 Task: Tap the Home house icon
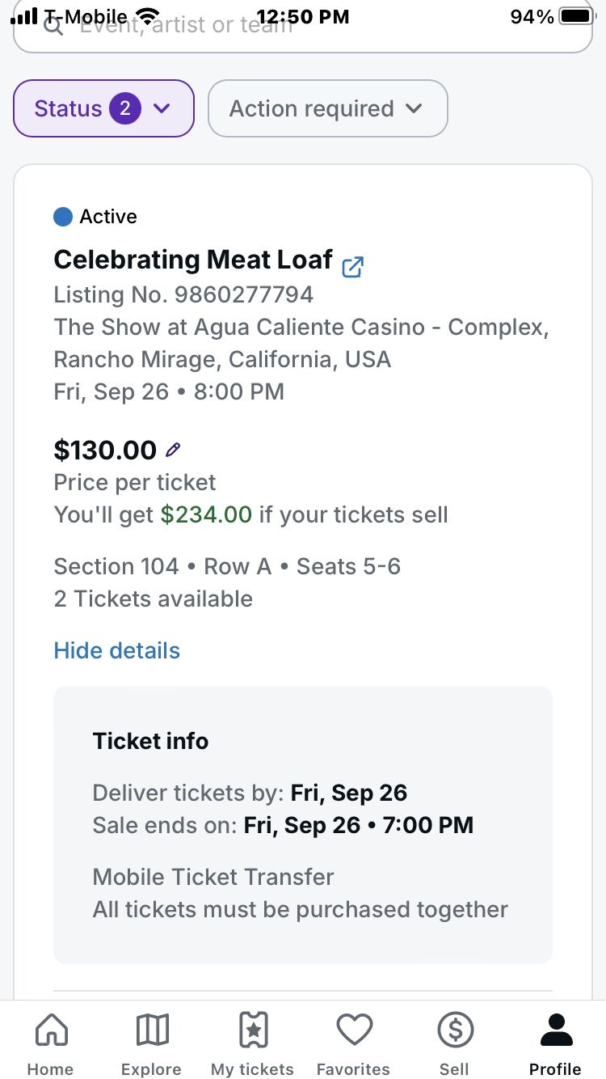[x=51, y=1031]
